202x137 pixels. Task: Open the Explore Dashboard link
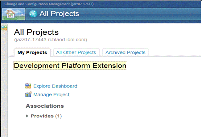point(55,86)
